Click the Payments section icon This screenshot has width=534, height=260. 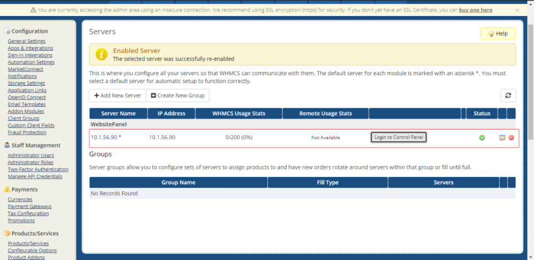(7, 190)
